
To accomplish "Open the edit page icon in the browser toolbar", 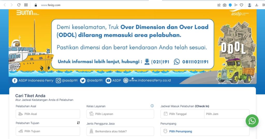I will pyautogui.click(x=219, y=5).
